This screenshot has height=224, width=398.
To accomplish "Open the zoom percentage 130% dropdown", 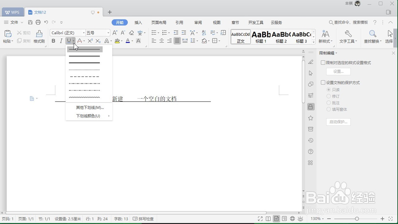I will click(x=323, y=219).
